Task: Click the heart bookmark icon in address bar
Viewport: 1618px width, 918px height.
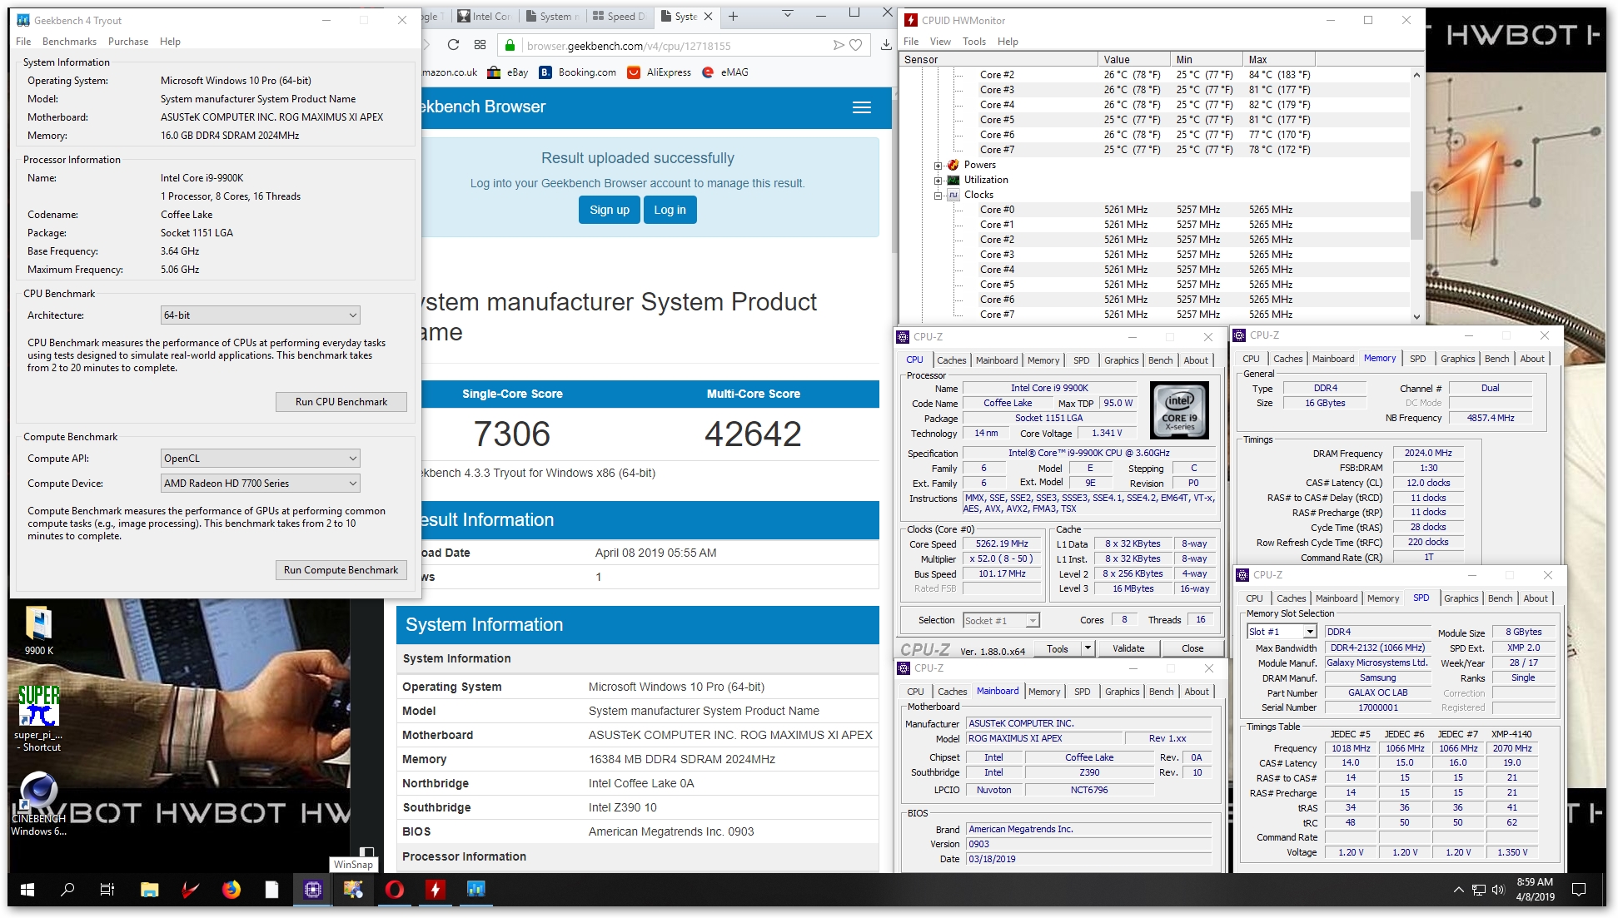Action: coord(855,45)
